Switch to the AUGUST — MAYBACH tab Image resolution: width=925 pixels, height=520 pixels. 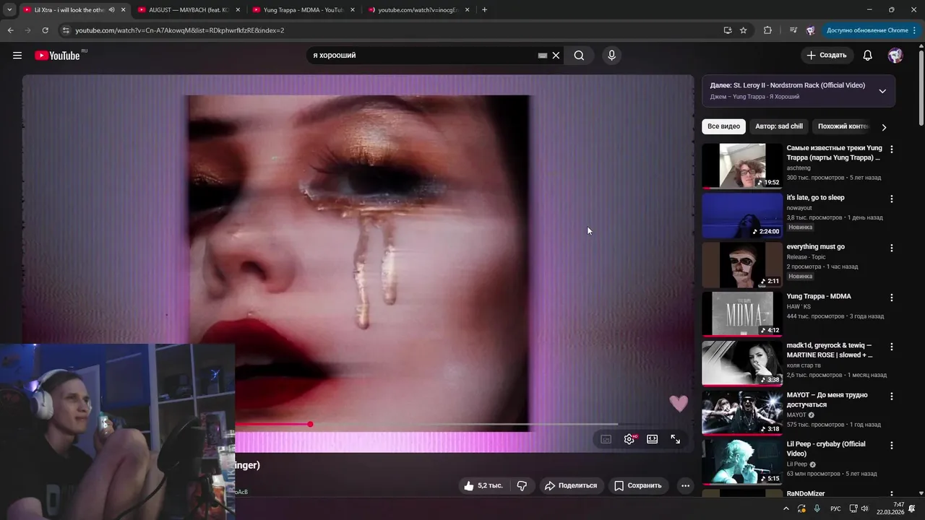pyautogui.click(x=188, y=10)
